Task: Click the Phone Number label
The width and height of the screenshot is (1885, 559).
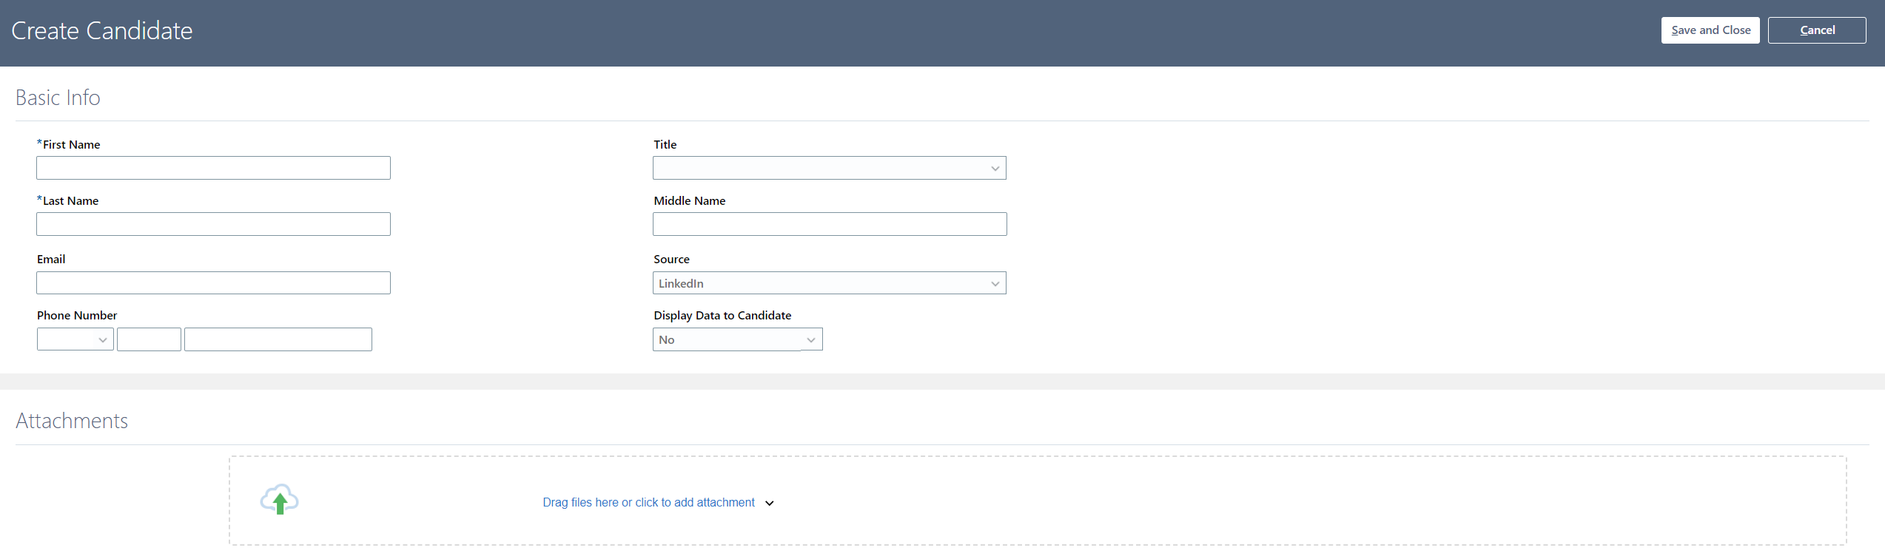Action: (x=77, y=316)
